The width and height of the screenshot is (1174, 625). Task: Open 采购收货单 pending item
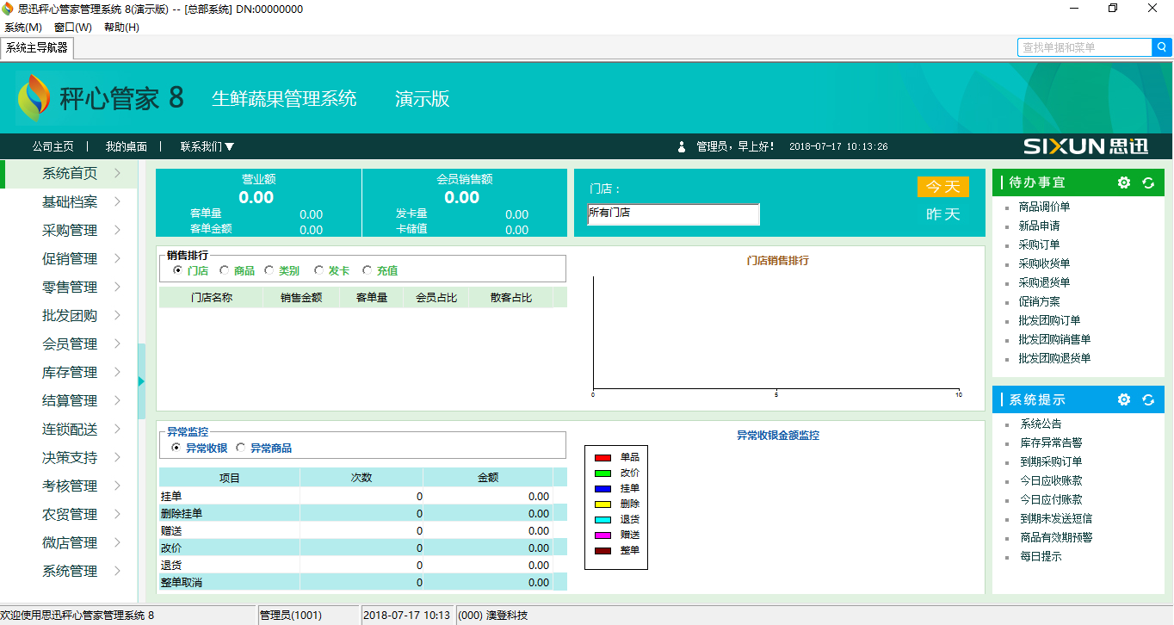click(1044, 264)
